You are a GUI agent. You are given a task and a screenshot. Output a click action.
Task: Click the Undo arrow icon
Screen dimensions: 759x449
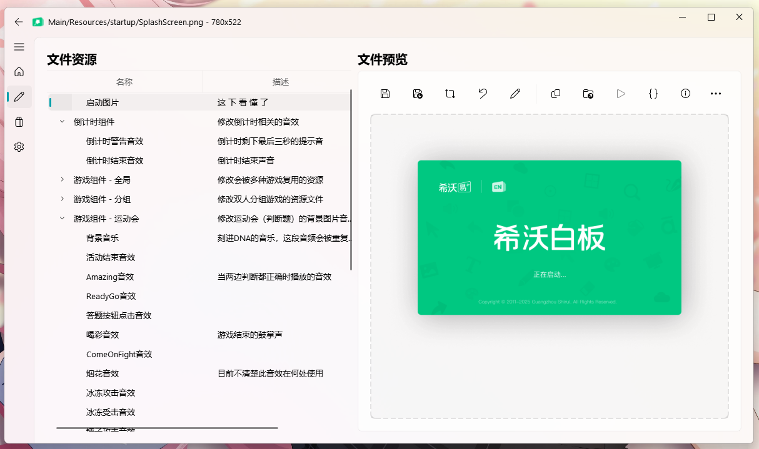click(483, 94)
